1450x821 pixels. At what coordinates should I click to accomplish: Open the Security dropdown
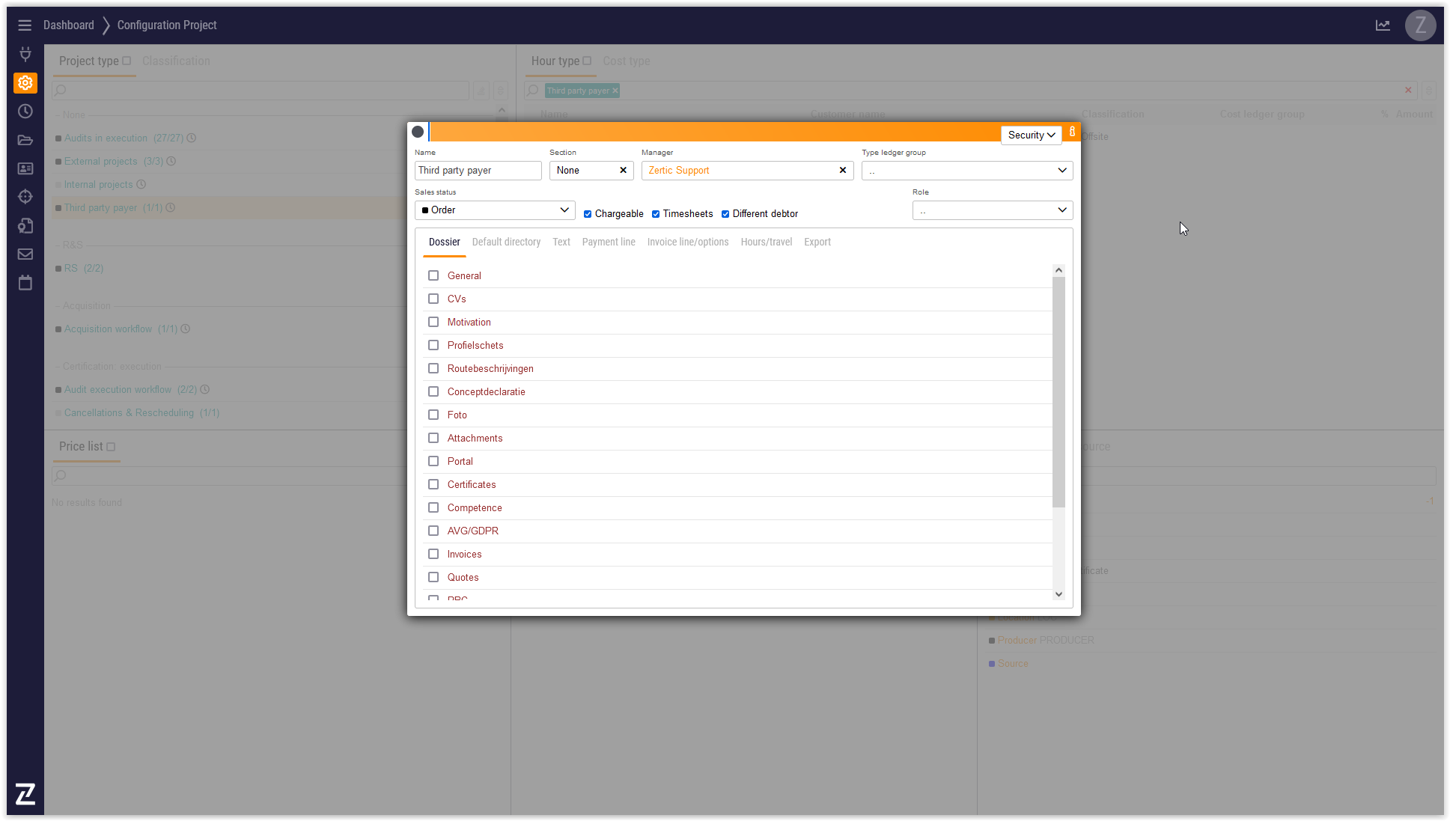pyautogui.click(x=1031, y=135)
